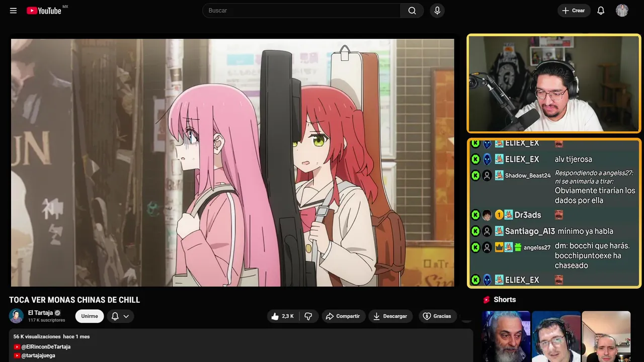Open the notifications bell in header
The image size is (644, 362).
[601, 11]
